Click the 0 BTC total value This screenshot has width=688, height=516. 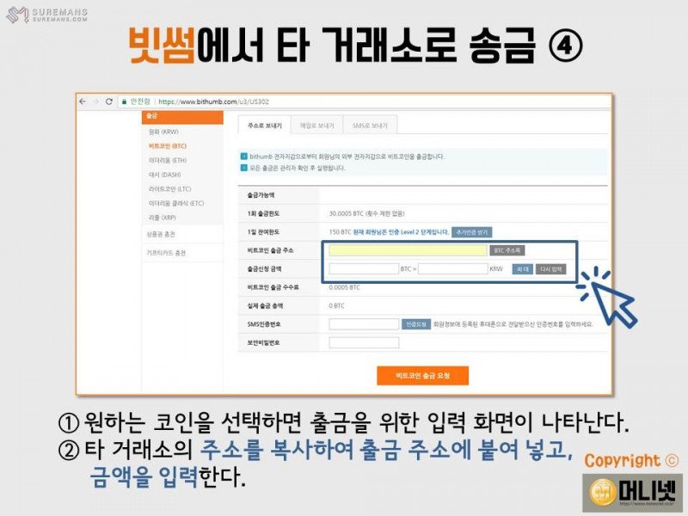click(336, 306)
